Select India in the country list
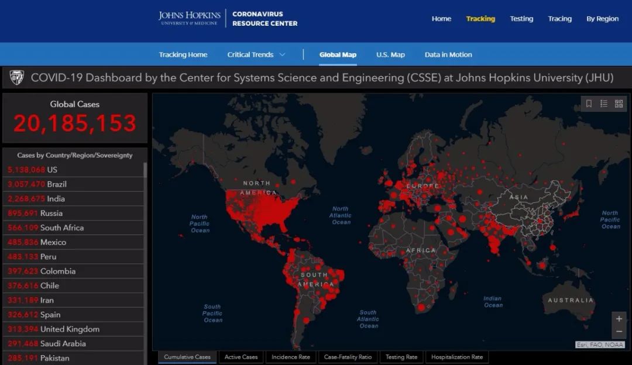 pos(73,199)
